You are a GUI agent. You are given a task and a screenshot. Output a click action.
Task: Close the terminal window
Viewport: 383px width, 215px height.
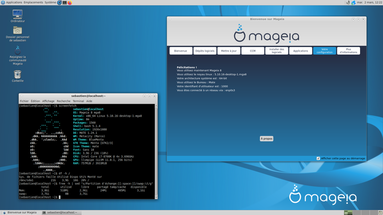[154, 96]
